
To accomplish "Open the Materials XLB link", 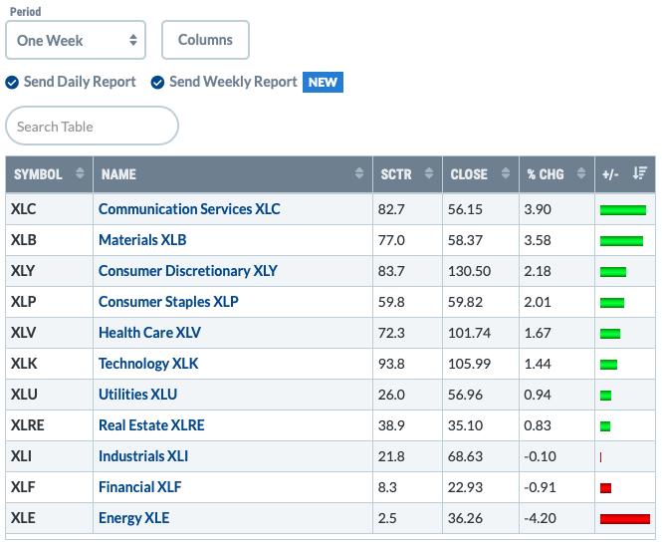I will [x=142, y=240].
